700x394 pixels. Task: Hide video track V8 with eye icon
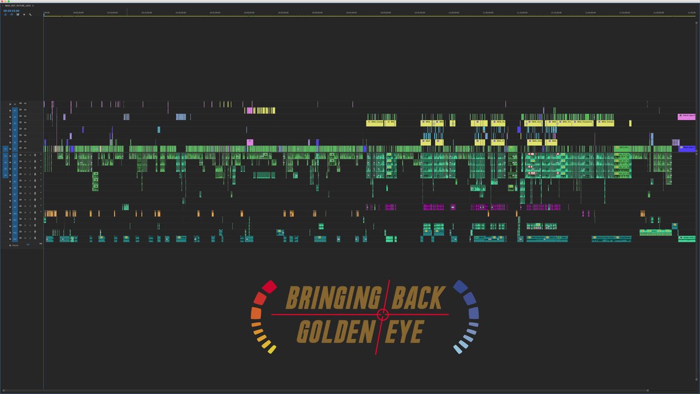click(x=25, y=104)
